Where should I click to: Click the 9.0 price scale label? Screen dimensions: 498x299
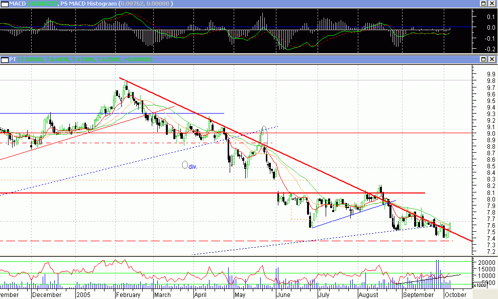490,134
